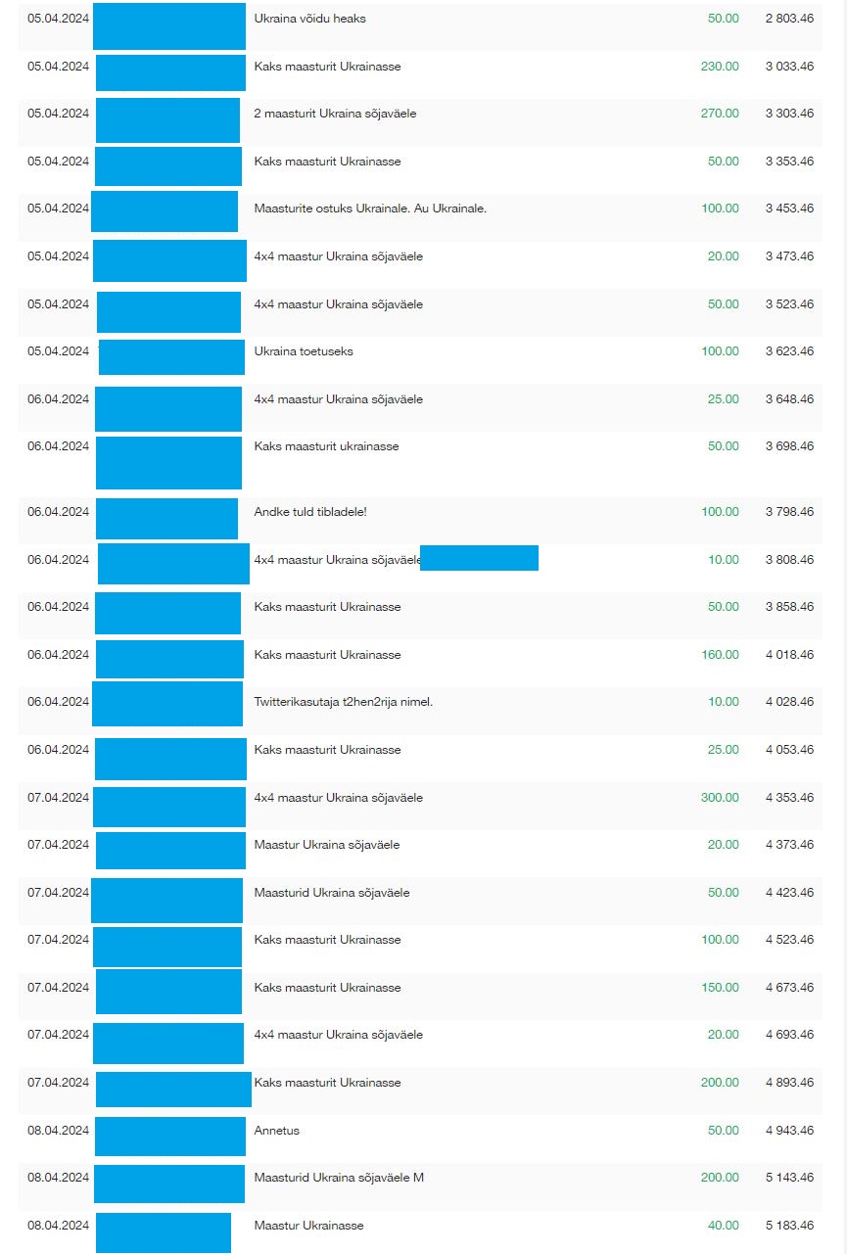Click the 40.00 amount in last row
Image resolution: width=847 pixels, height=1254 pixels.
point(723,1226)
